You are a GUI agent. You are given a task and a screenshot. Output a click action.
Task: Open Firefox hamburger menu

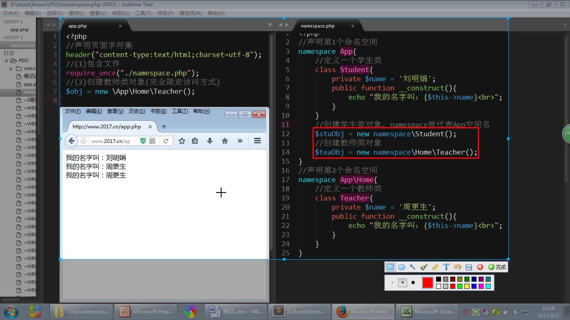point(257,141)
